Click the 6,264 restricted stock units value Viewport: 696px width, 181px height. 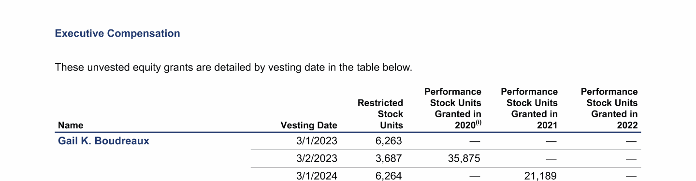pos(389,176)
